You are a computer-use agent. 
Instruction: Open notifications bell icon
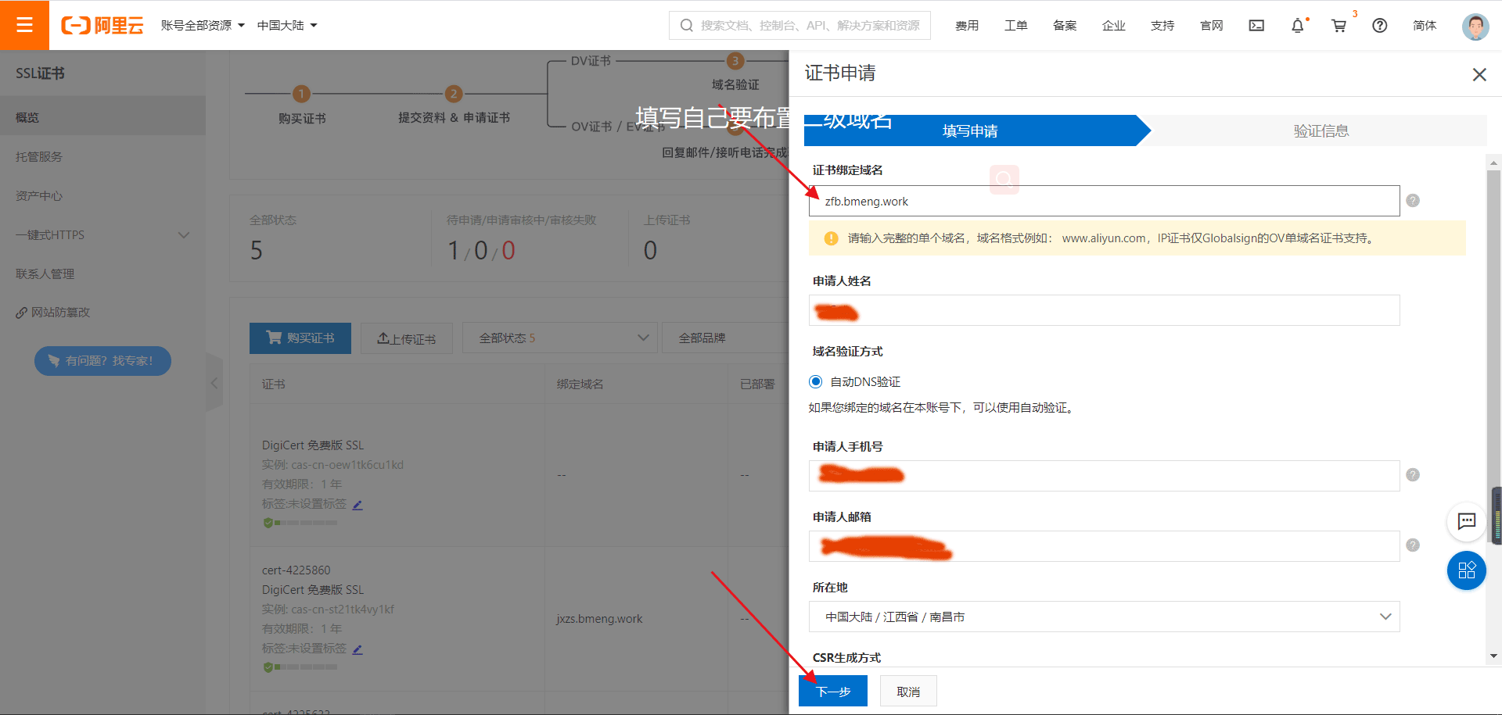[x=1297, y=26]
